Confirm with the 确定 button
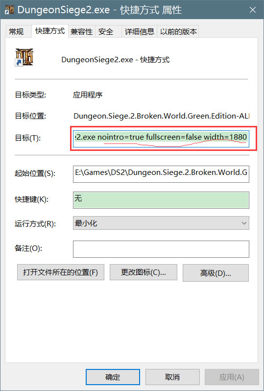 click(113, 377)
